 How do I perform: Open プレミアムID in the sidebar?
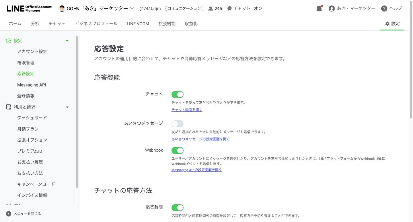click(x=30, y=151)
